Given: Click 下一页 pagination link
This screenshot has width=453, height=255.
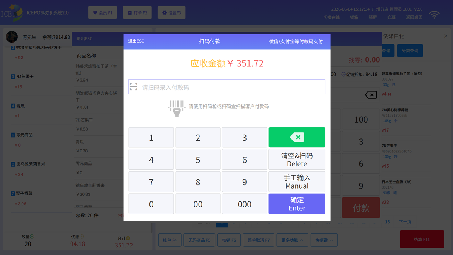Looking at the screenshot, I should click(405, 222).
